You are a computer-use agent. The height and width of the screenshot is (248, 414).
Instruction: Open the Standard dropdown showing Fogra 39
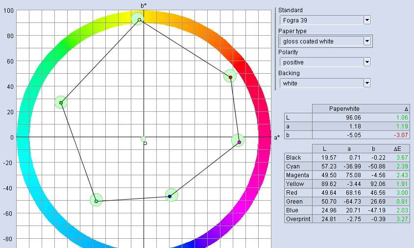(324, 20)
